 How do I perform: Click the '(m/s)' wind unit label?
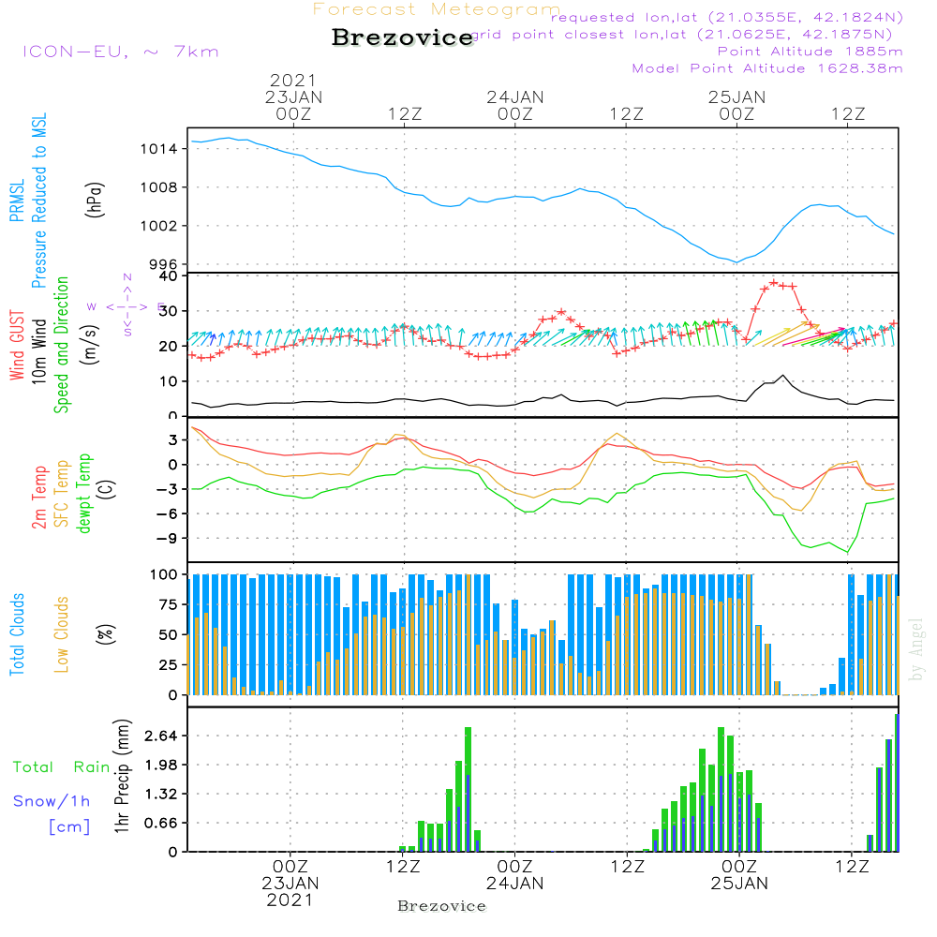point(91,345)
